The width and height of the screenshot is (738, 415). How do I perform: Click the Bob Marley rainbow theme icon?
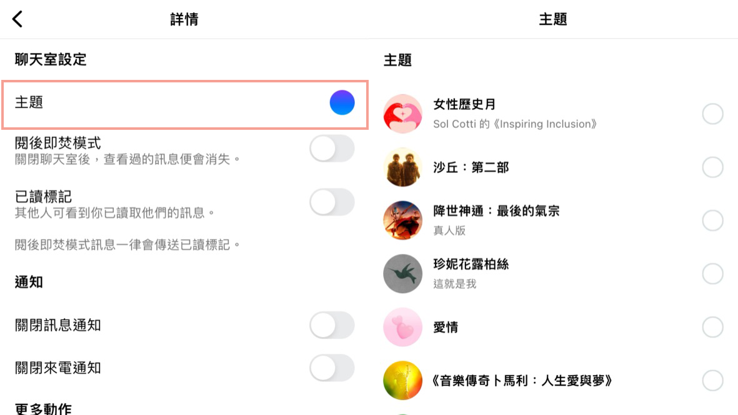coord(402,380)
